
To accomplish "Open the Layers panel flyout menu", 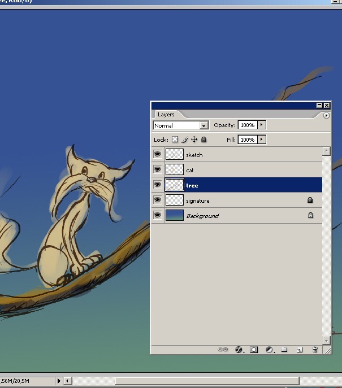I will click(326, 115).
